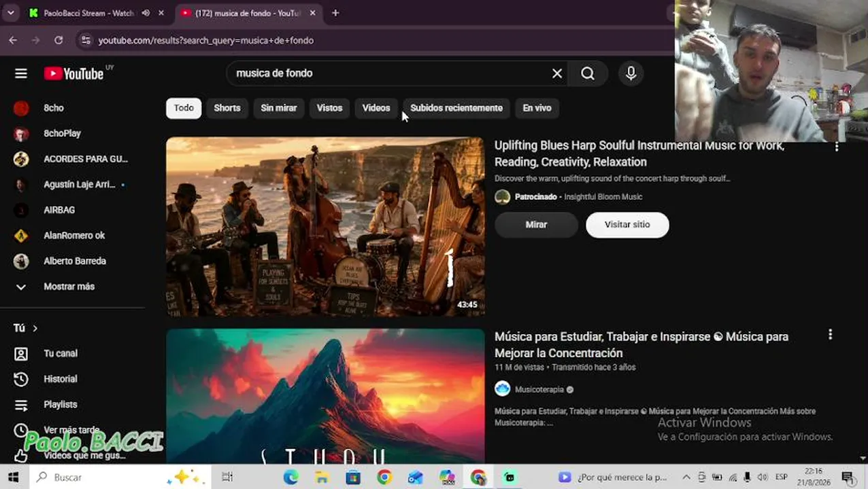The width and height of the screenshot is (868, 489).
Task: Reload the page in the browser
Action: click(x=59, y=41)
